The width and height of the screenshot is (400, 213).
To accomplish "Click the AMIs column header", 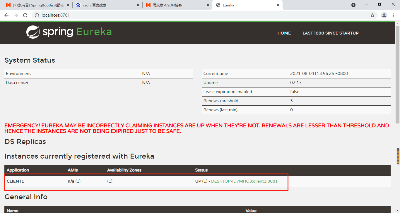I will 73,170.
